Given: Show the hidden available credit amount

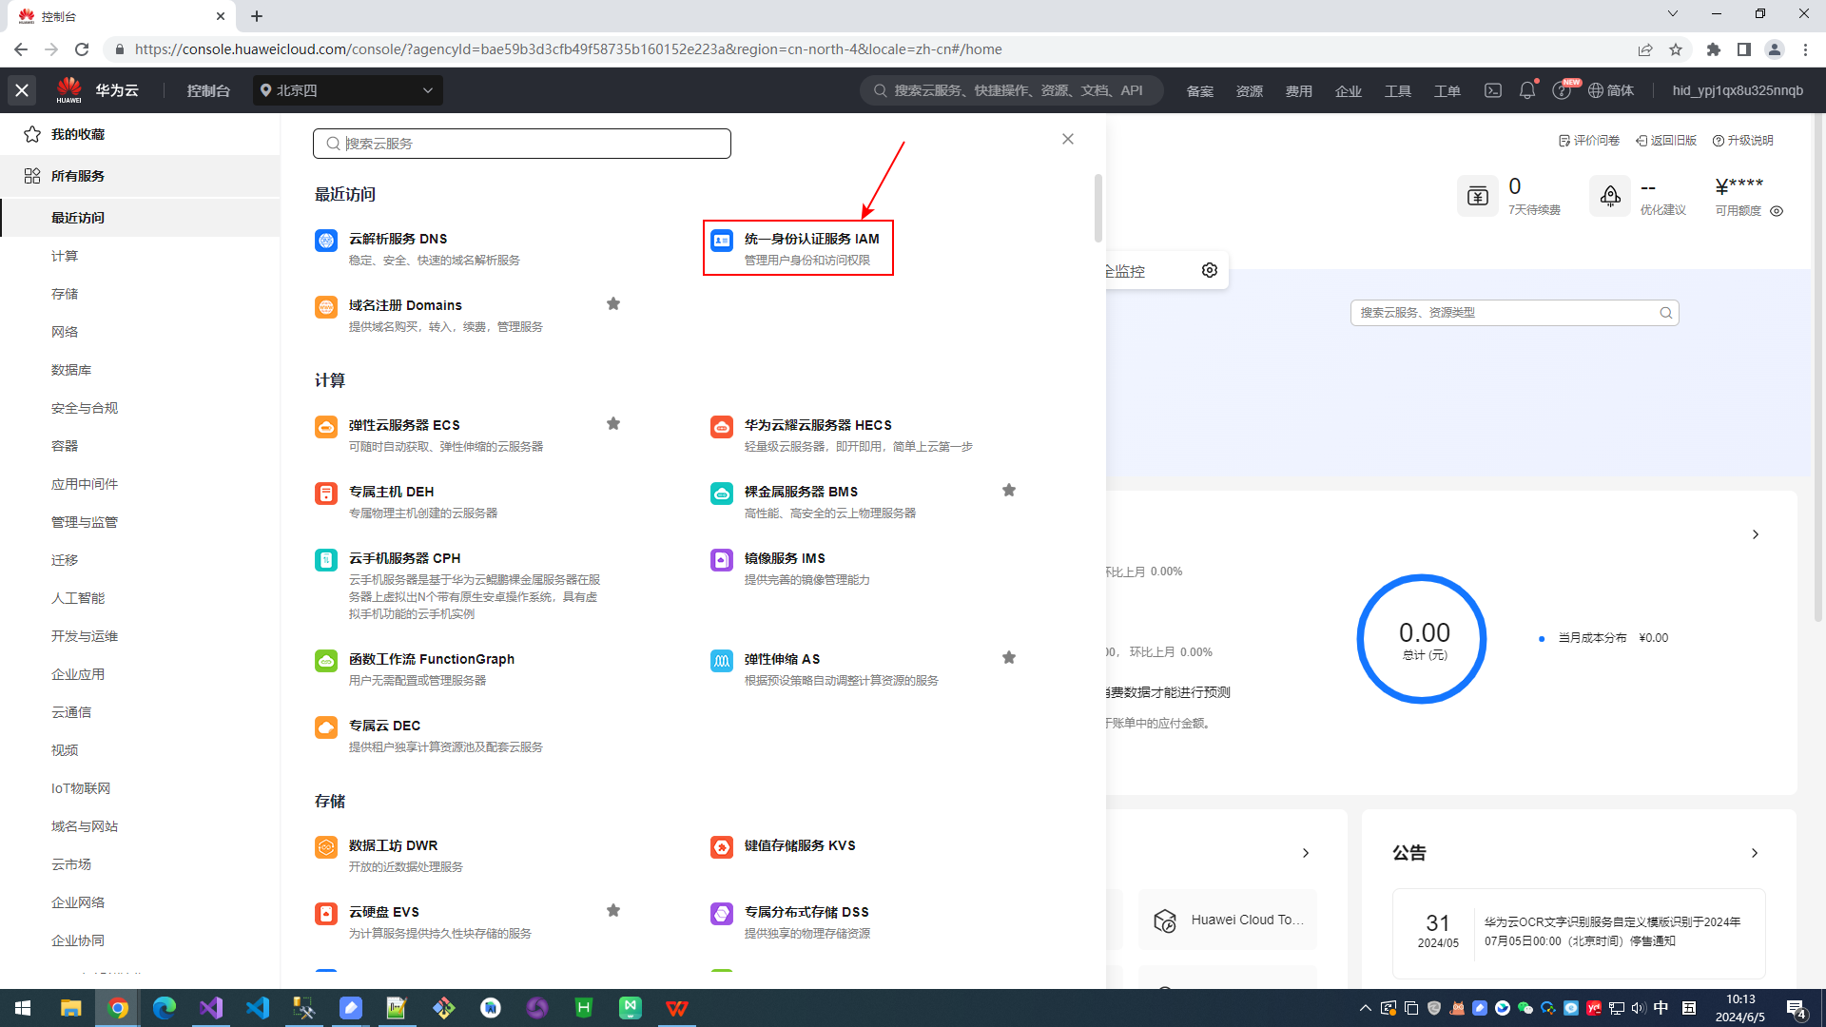Looking at the screenshot, I should point(1777,211).
